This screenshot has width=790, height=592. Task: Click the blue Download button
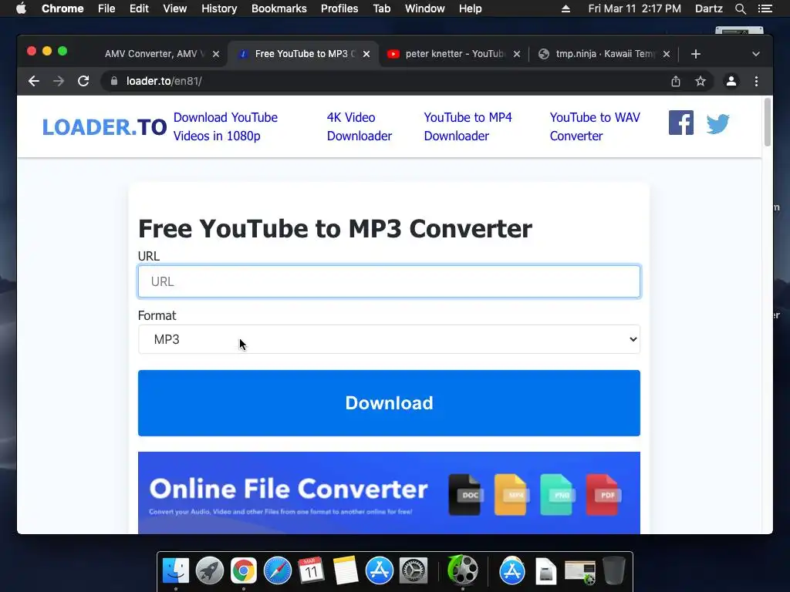[389, 402]
